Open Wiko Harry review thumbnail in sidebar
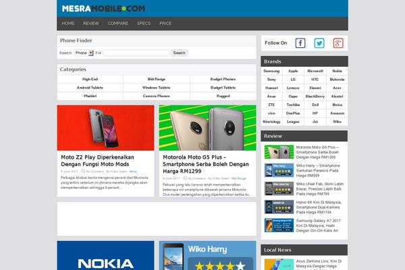 tap(279, 170)
